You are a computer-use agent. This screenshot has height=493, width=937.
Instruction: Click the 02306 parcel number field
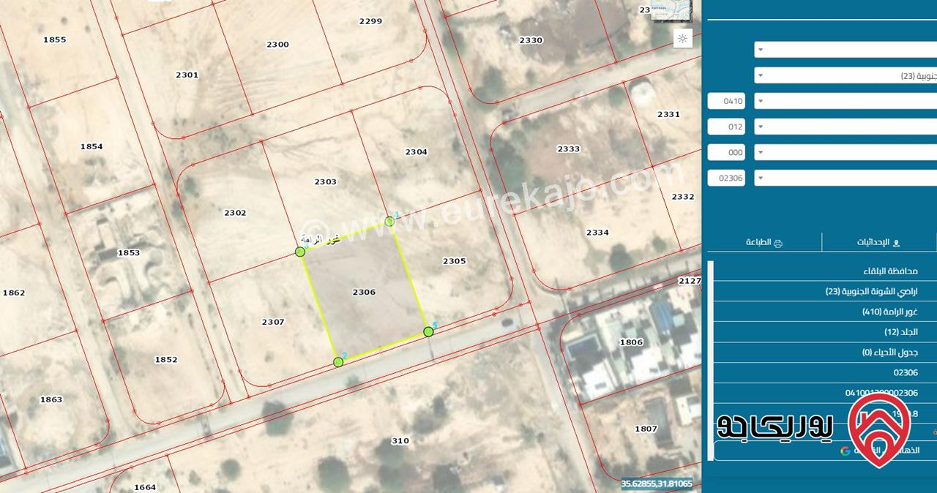pos(726,178)
